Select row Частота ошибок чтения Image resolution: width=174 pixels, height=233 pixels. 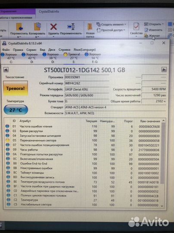click(x=83, y=126)
